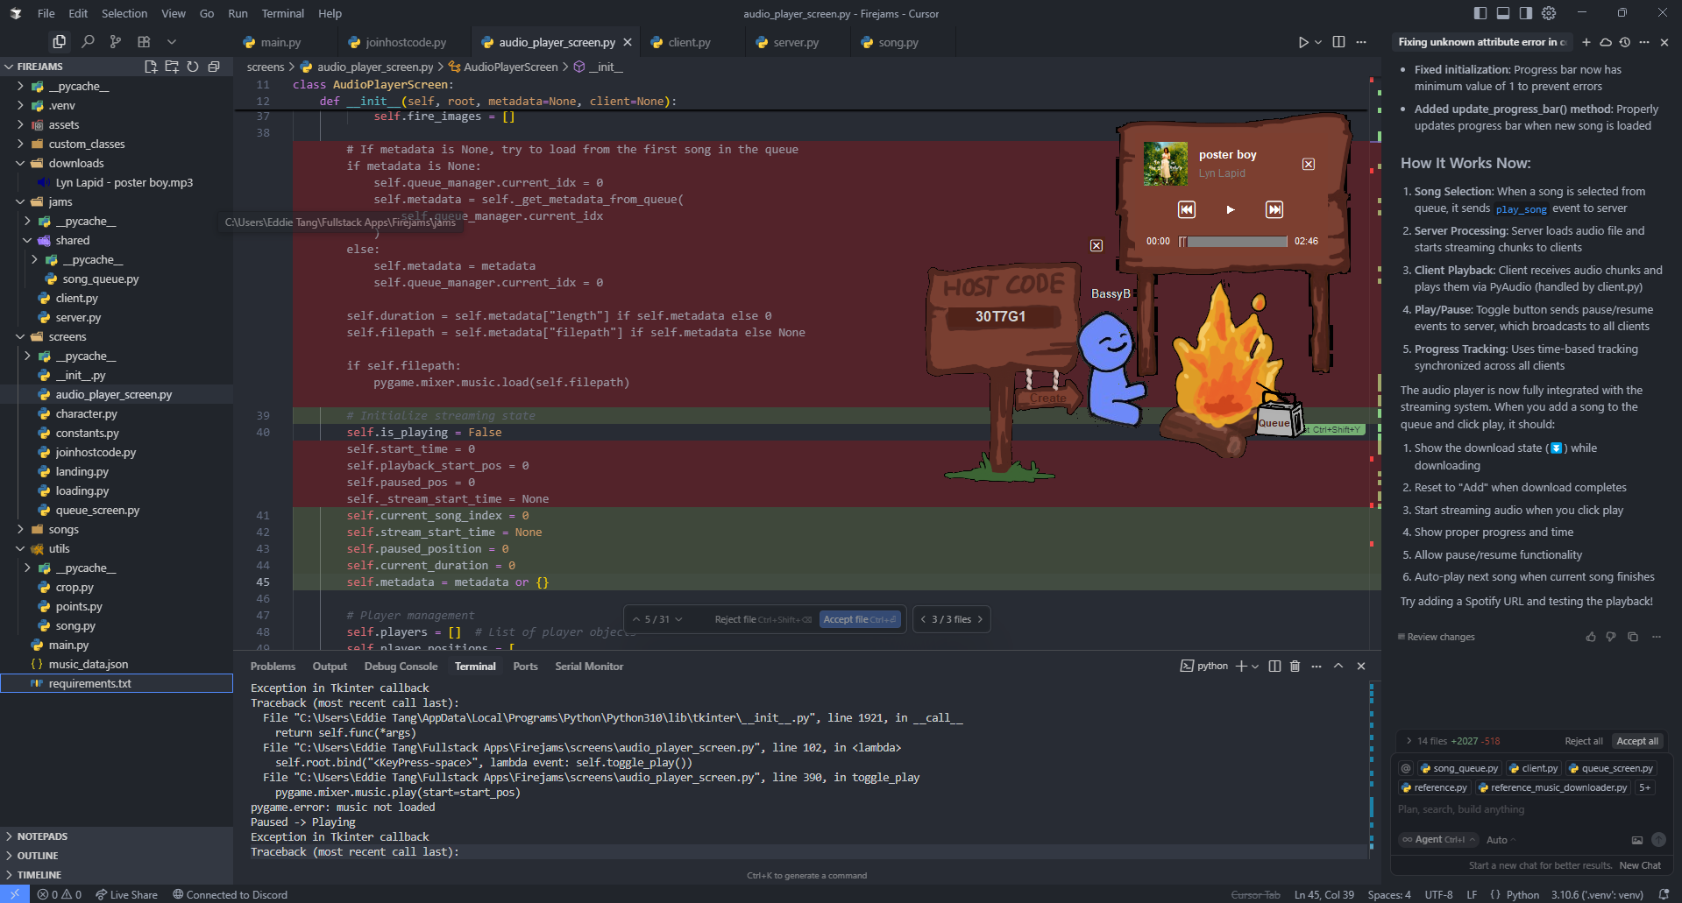The width and height of the screenshot is (1682, 903).
Task: Skip to previous track in the player
Action: click(1187, 209)
